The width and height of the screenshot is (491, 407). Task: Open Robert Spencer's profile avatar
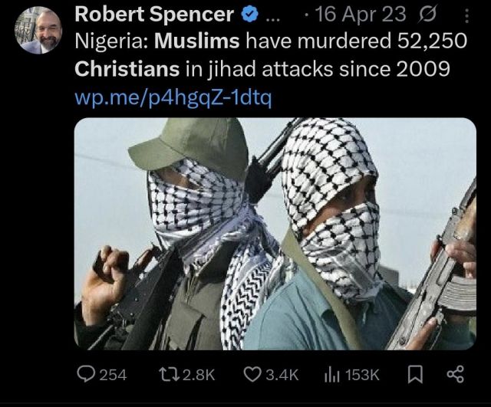point(38,31)
